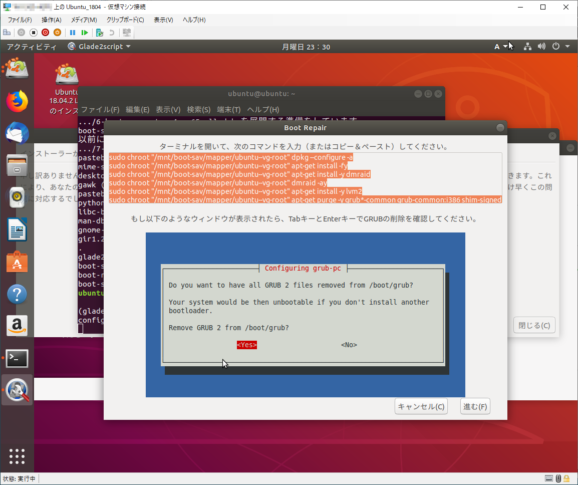578x485 pixels.
Task: Click the keyboard status icon at bottom
Action: coord(549,478)
